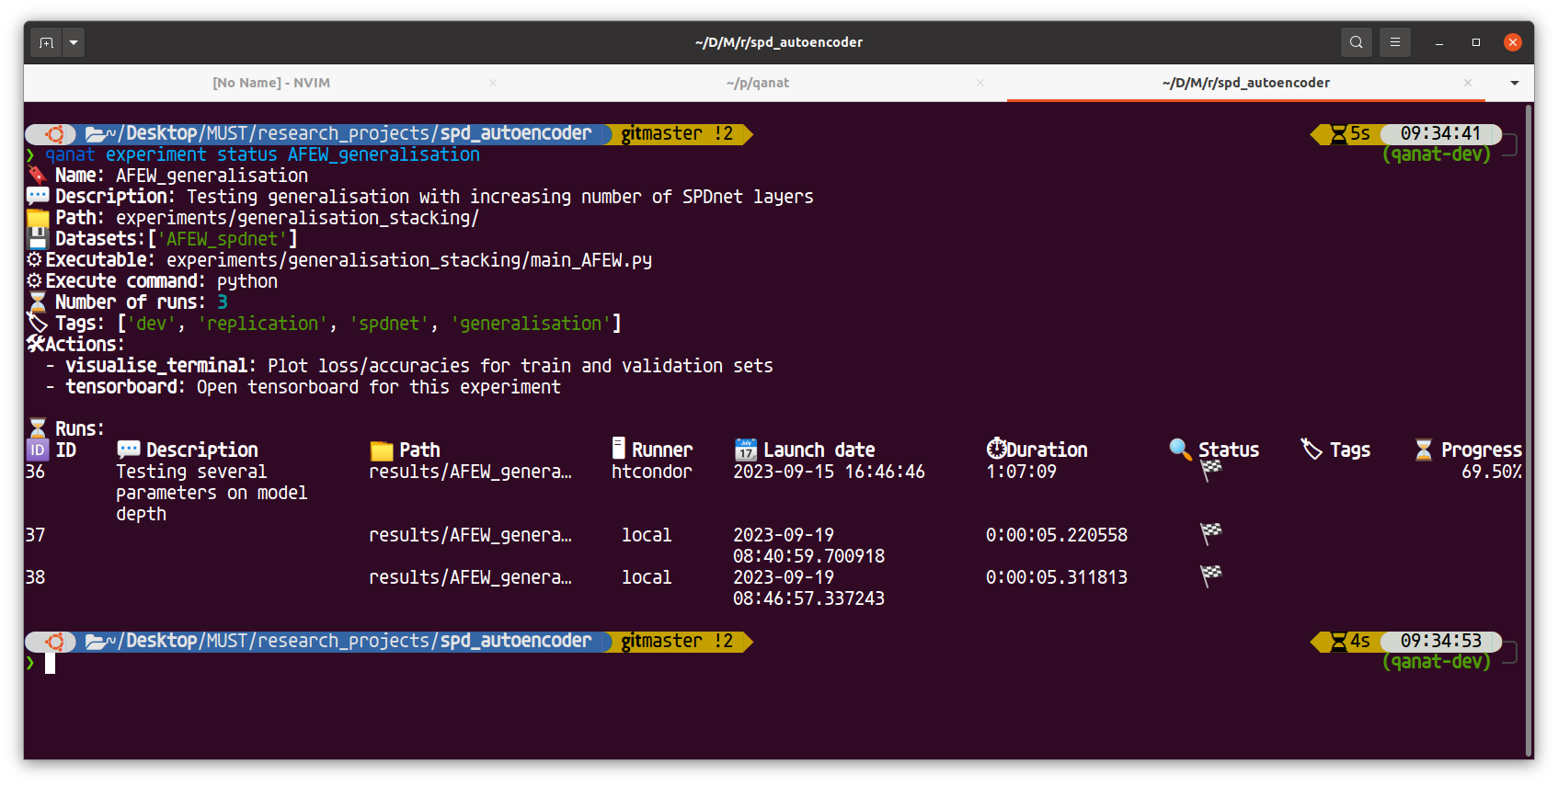The height and width of the screenshot is (786, 1558).
Task: Click the executable path main_AFEW.py
Action: point(409,260)
